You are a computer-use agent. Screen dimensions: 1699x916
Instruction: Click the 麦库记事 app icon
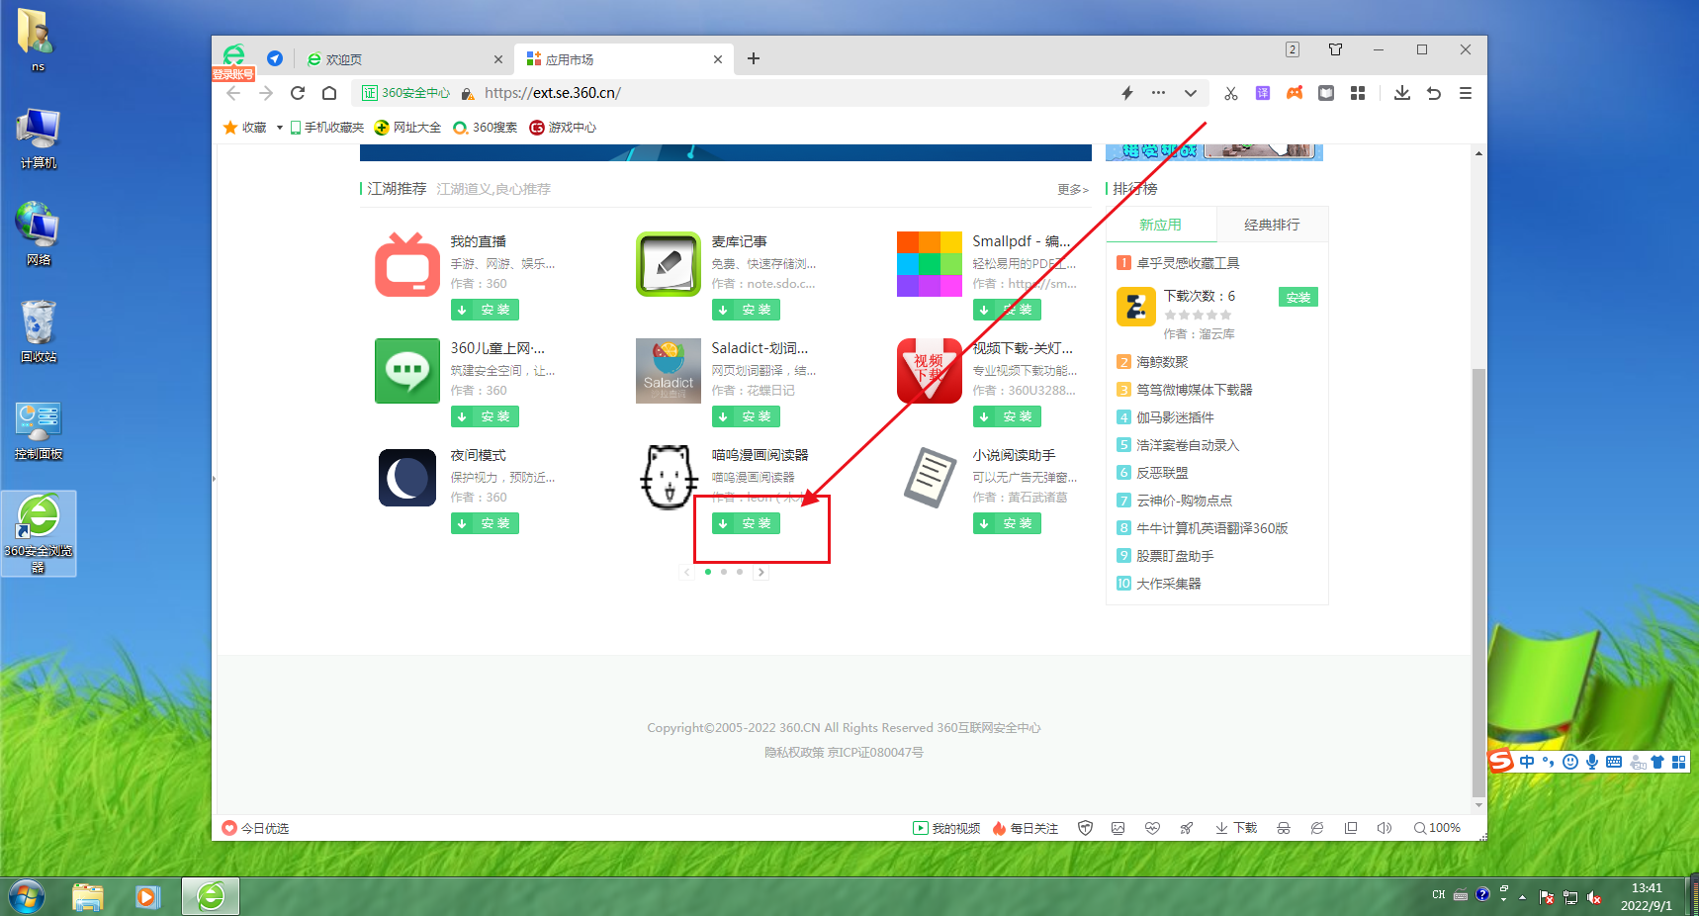[x=669, y=264]
